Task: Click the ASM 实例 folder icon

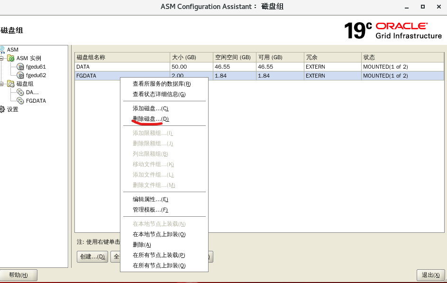Action: (11, 58)
